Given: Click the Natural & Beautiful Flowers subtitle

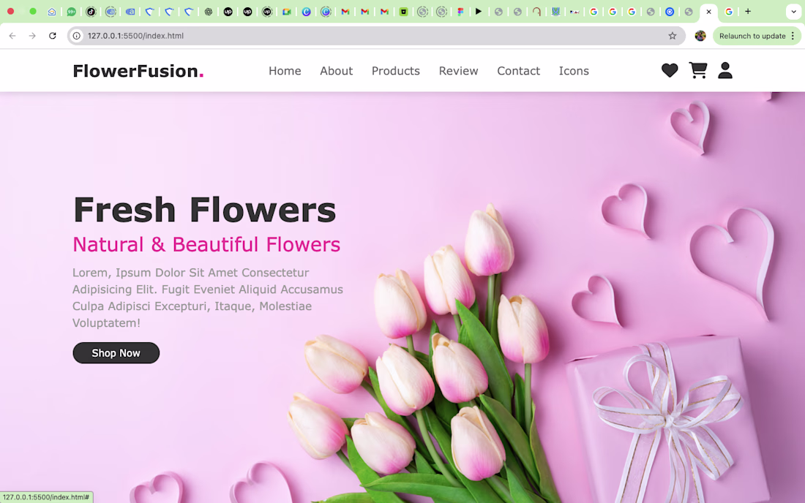Looking at the screenshot, I should [206, 245].
